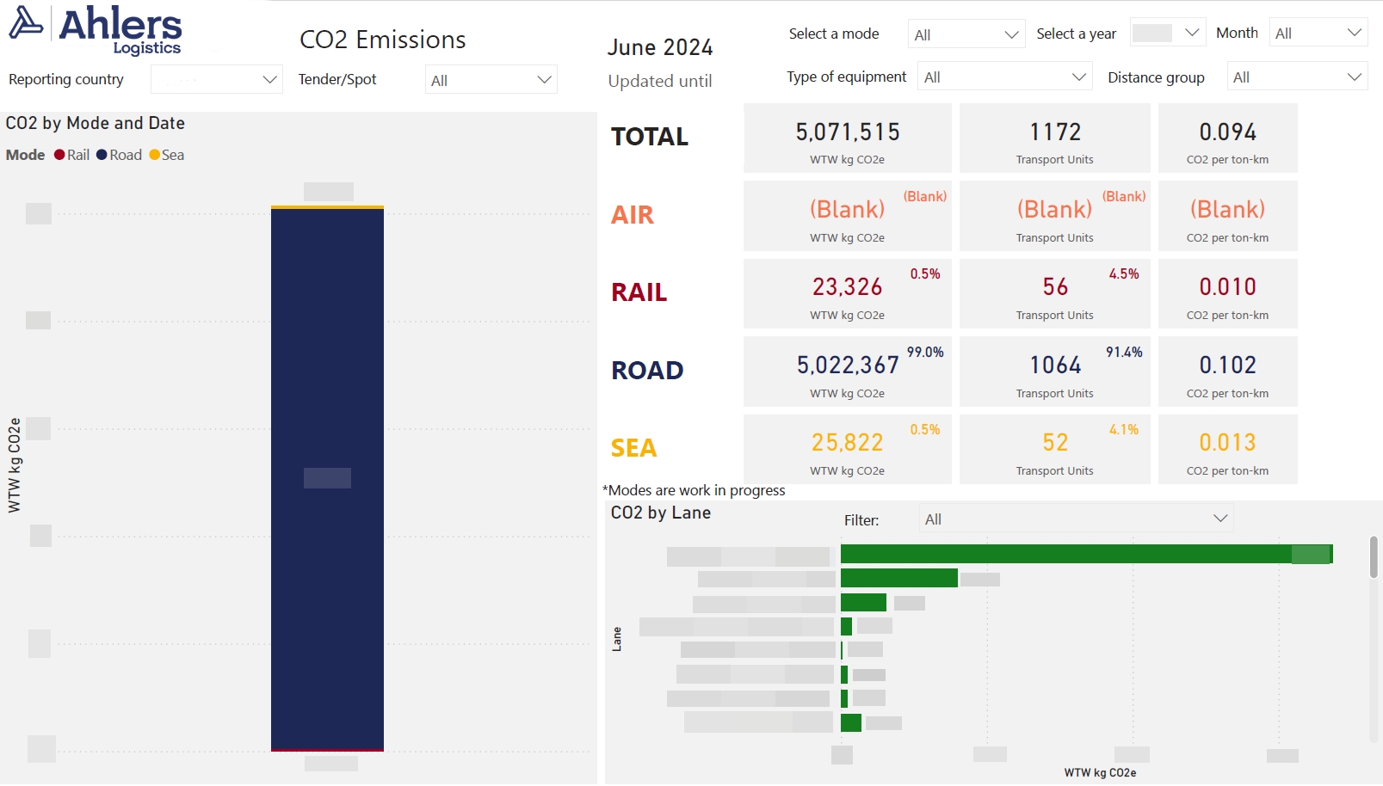Select the TOTAL 5,071,515 WTW kg CO2e card

pos(847,138)
